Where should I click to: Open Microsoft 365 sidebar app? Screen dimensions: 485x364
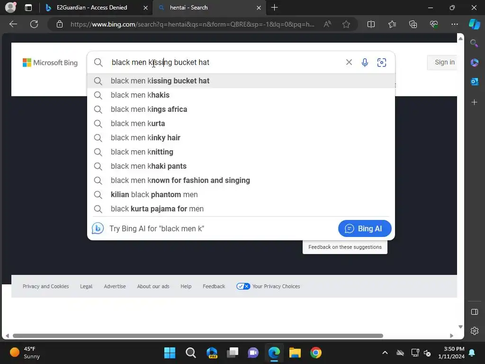coord(474,63)
